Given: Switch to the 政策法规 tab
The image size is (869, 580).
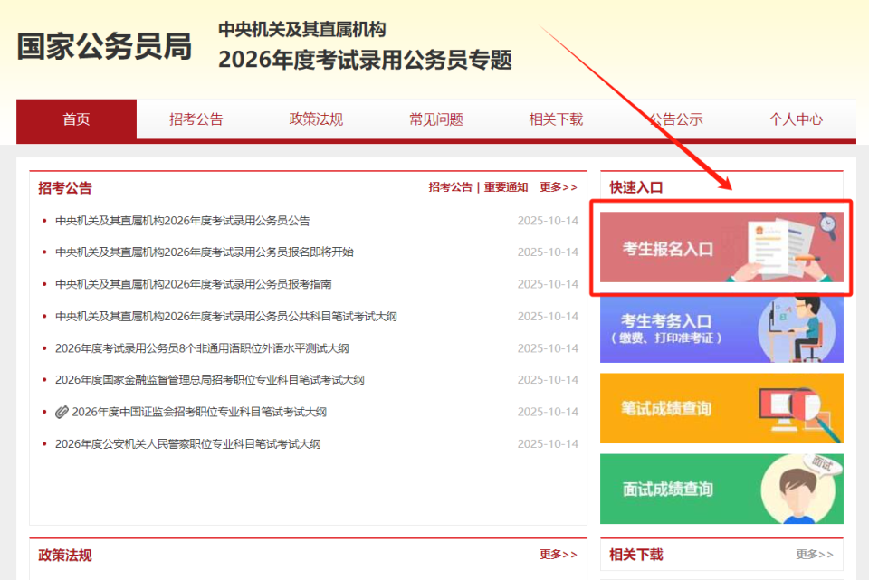Looking at the screenshot, I should coord(315,119).
